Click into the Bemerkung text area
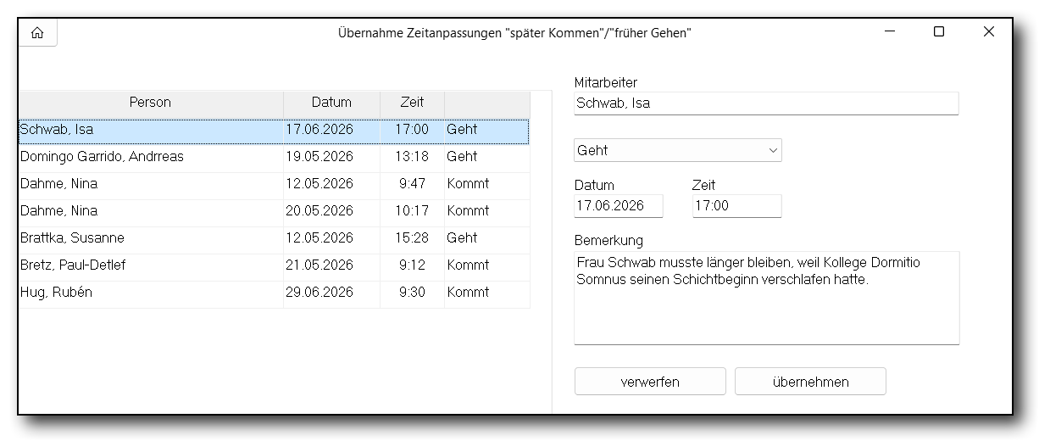This screenshot has width=1039, height=441. (x=766, y=298)
